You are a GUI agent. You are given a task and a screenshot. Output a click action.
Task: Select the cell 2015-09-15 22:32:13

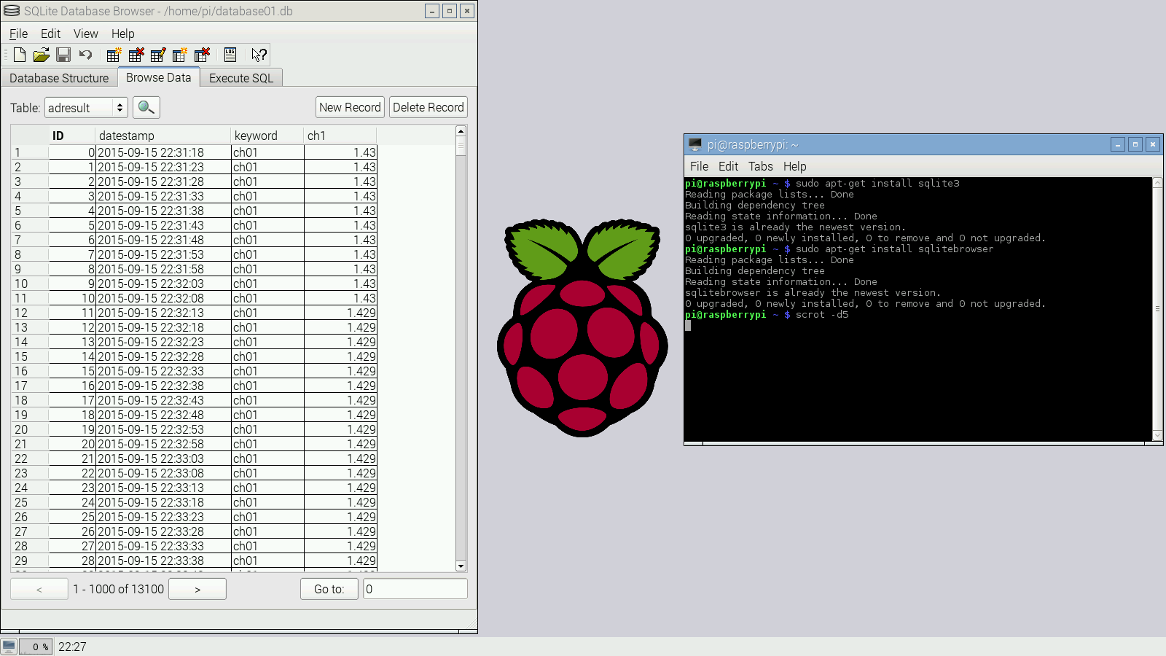pyautogui.click(x=163, y=313)
